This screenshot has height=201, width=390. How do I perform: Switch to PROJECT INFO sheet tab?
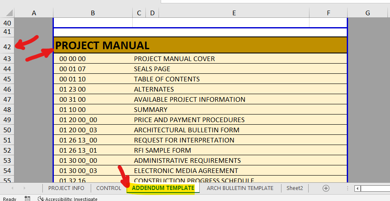click(x=66, y=188)
